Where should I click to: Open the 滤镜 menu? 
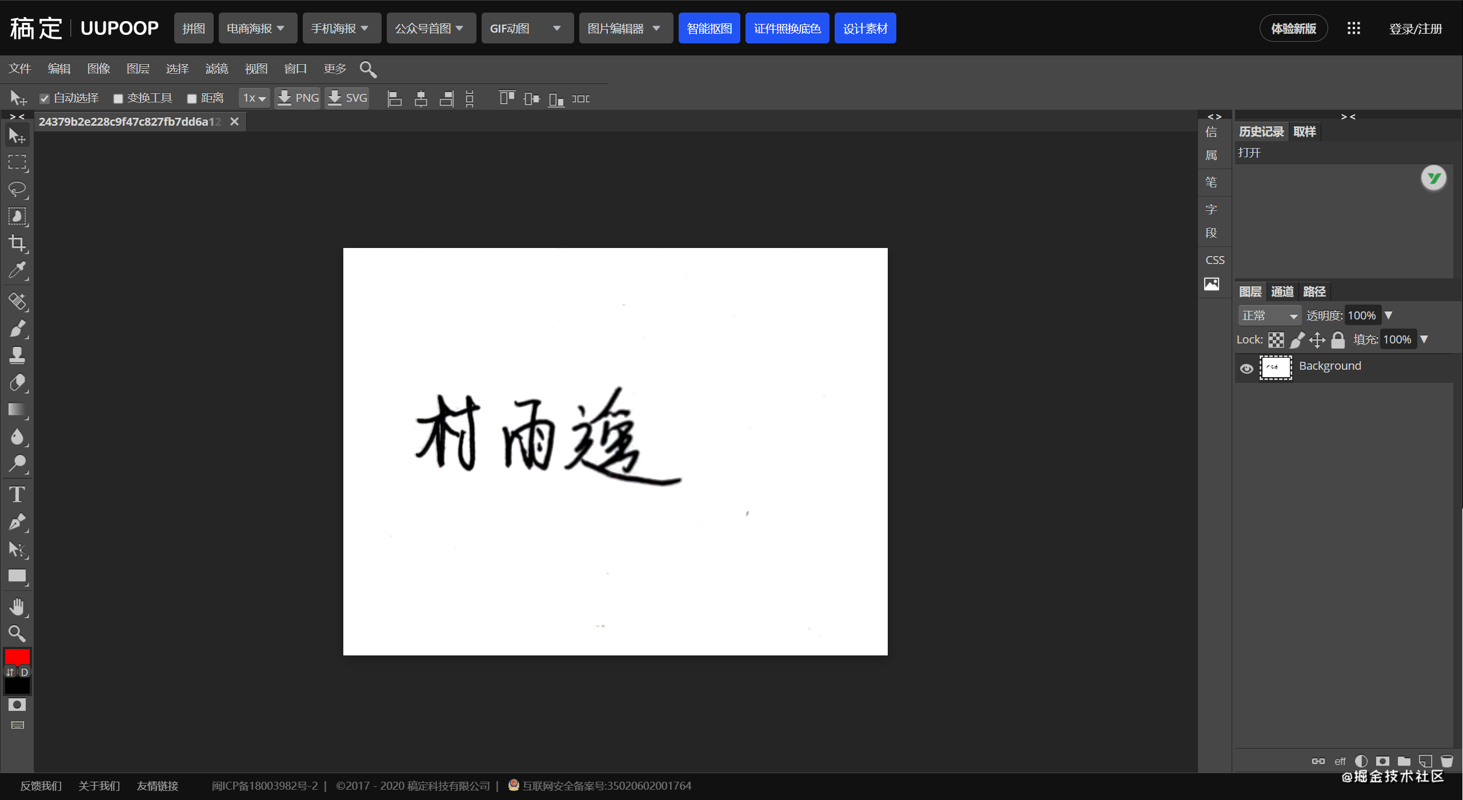[x=217, y=69]
